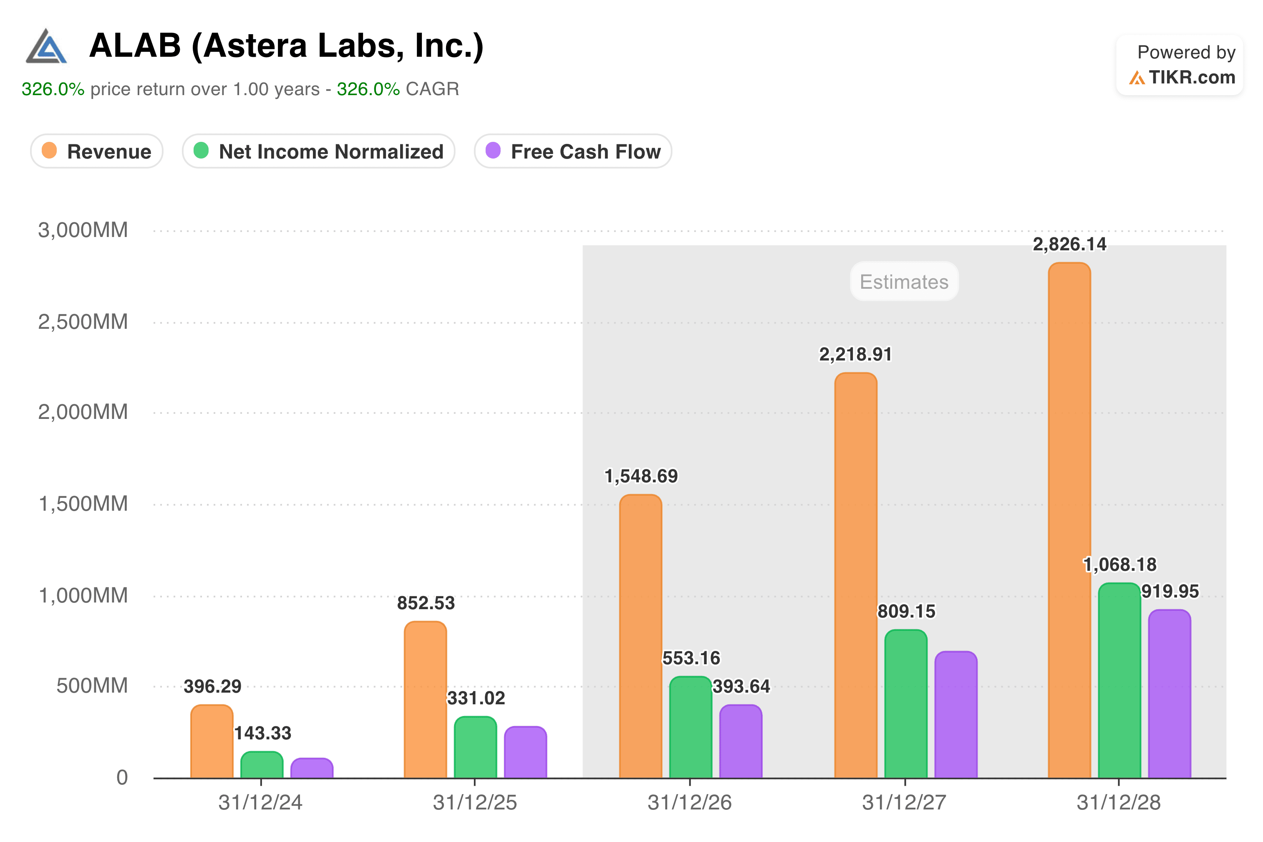Viewport: 1263px width, 842px height.
Task: Click the 553.16 data label
Action: pos(691,659)
